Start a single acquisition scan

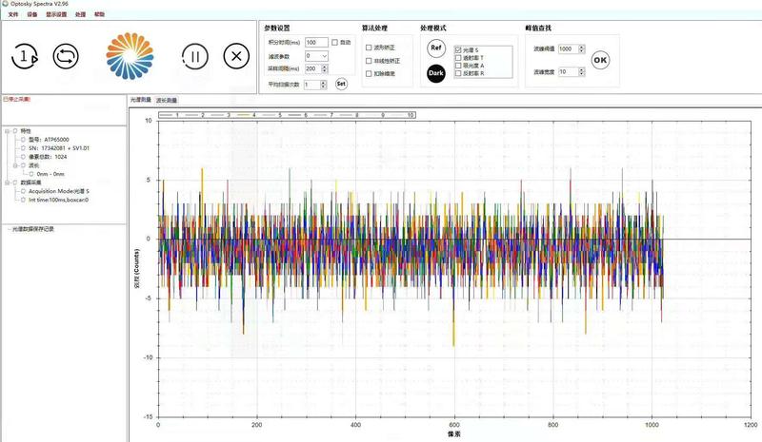point(24,56)
